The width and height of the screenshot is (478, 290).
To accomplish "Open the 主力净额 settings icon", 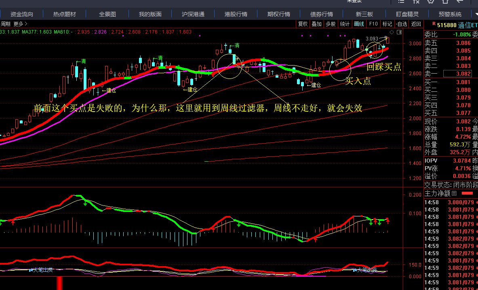I will tap(454, 193).
